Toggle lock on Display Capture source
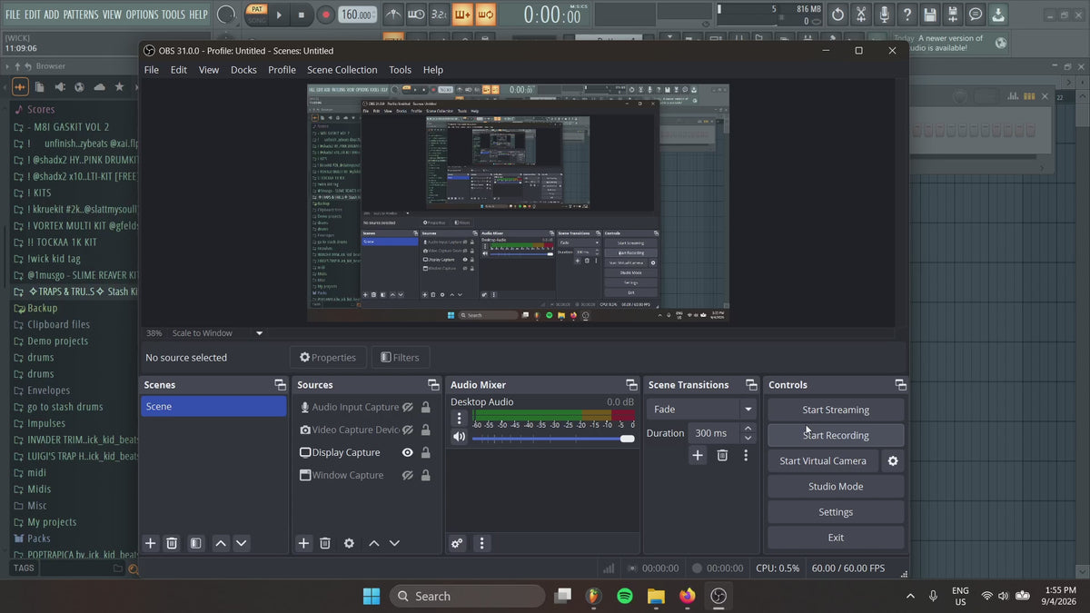 coord(425,452)
